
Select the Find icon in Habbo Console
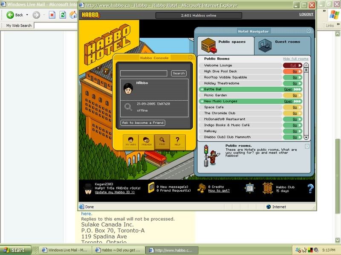pos(162,142)
